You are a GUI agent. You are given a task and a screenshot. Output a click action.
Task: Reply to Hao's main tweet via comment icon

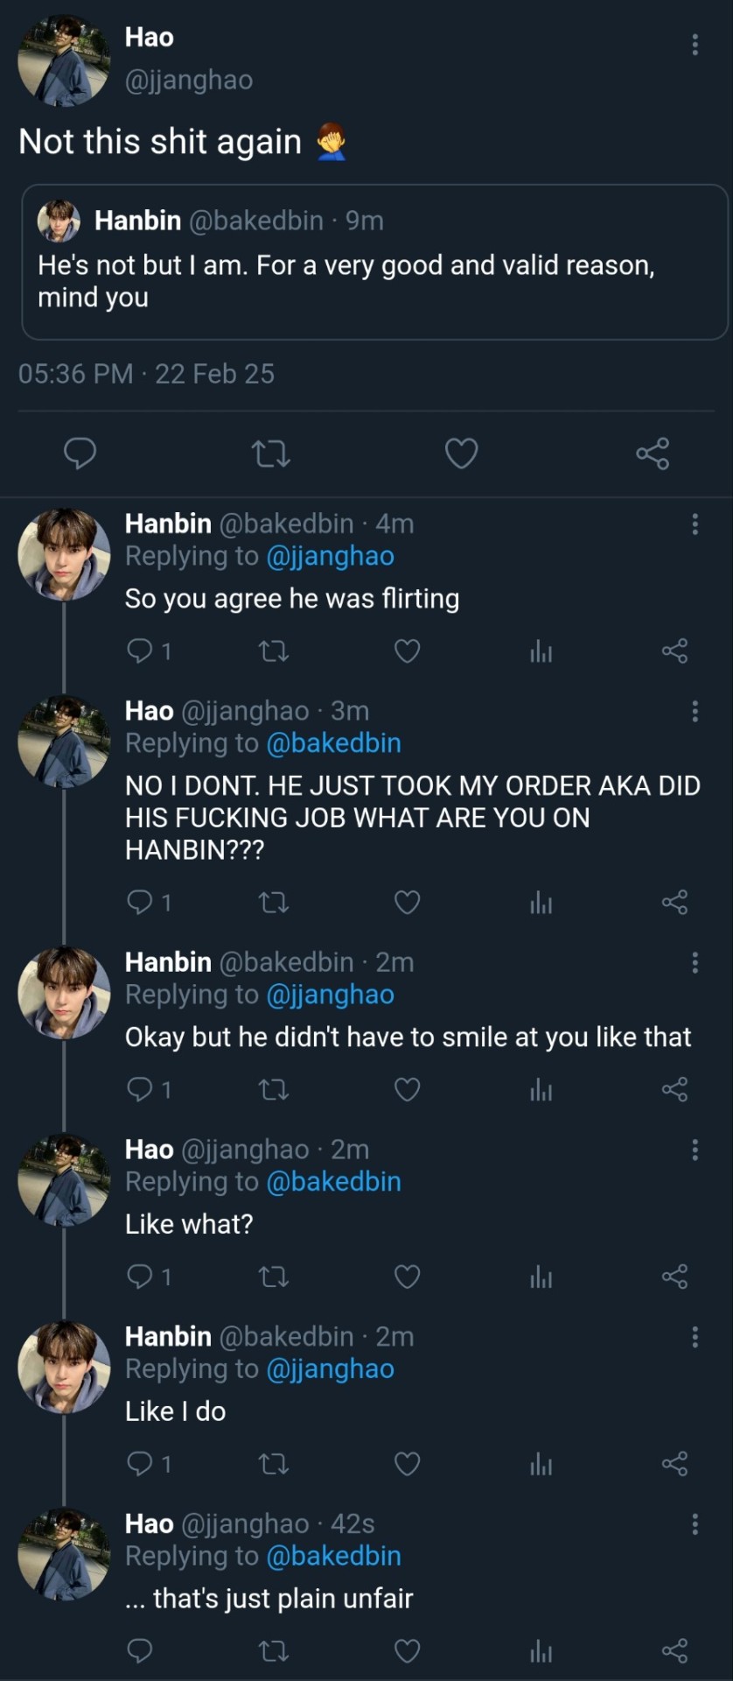(x=80, y=454)
